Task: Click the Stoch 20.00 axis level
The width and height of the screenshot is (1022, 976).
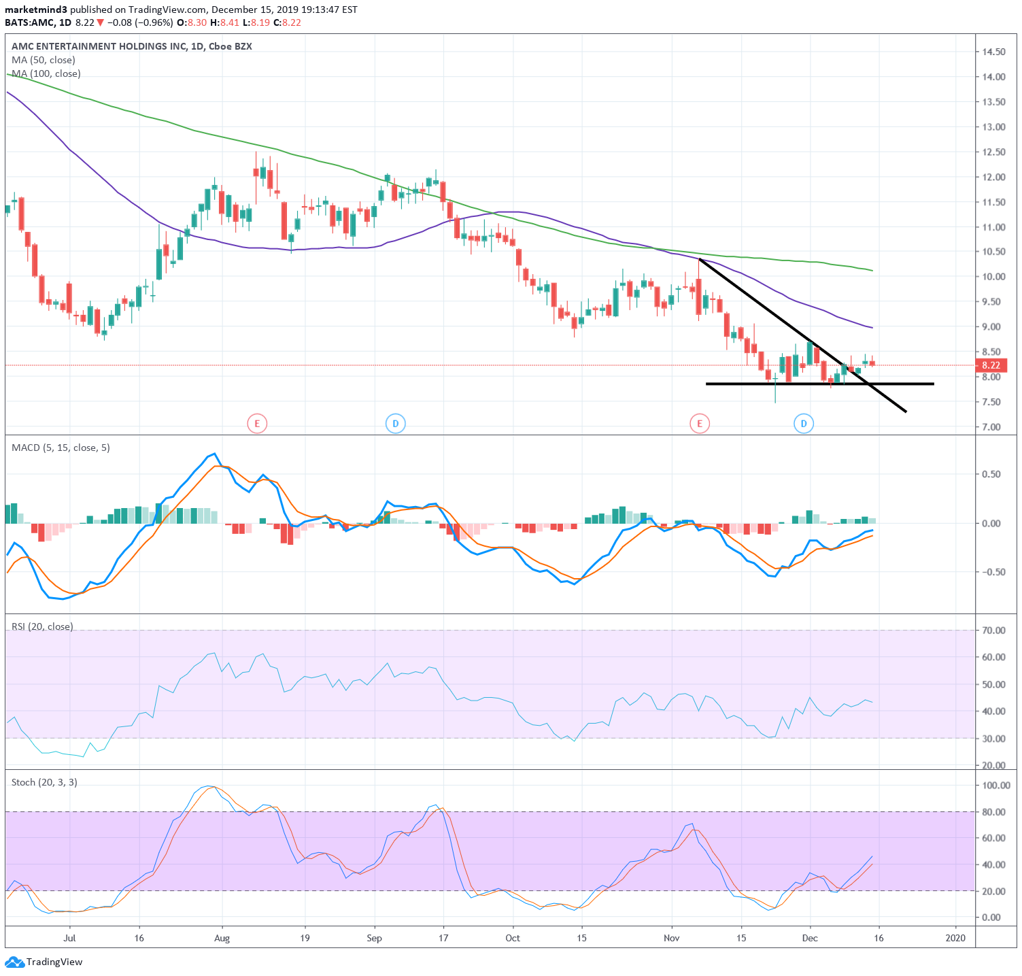Action: point(993,891)
